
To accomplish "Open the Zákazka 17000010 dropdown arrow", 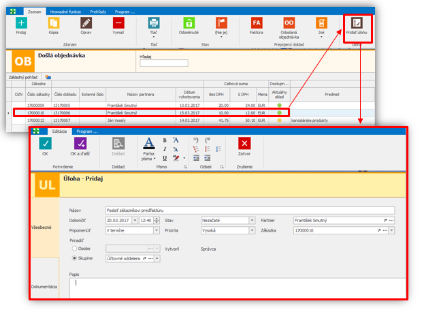I will (392, 230).
